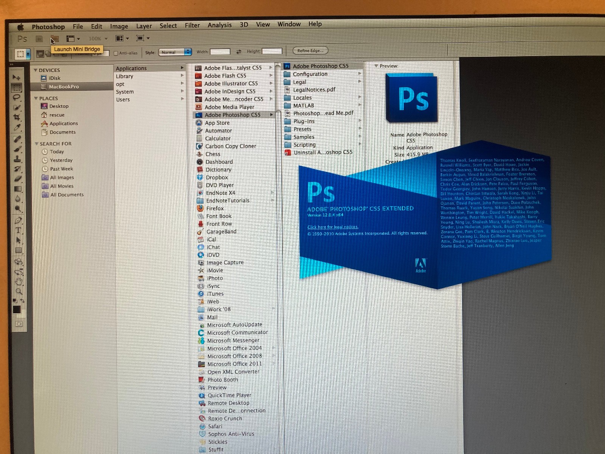This screenshot has width=605, height=454.
Task: Select the History Brush tool
Action: coord(18,169)
